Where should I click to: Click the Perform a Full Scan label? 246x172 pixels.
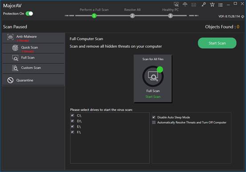click(94, 10)
